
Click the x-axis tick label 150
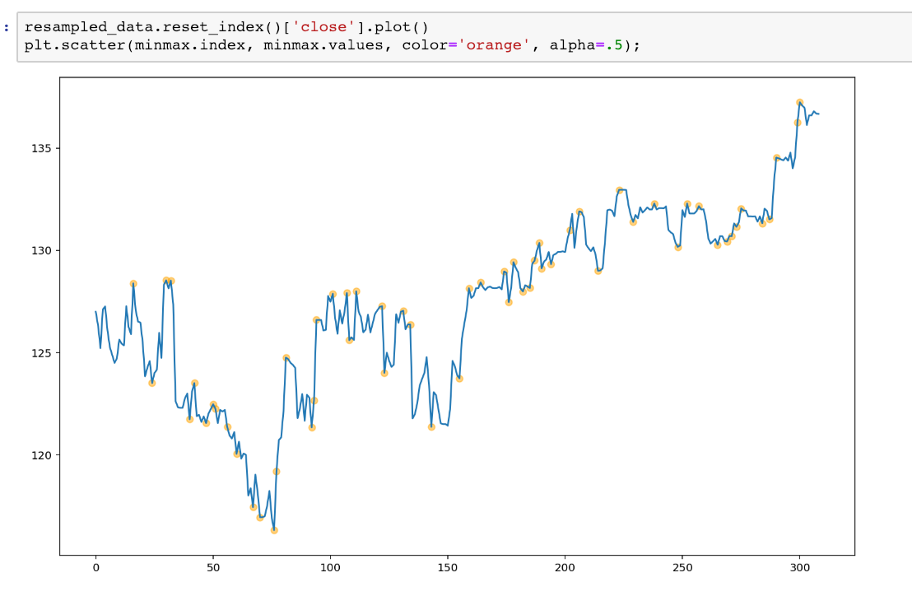pos(448,567)
